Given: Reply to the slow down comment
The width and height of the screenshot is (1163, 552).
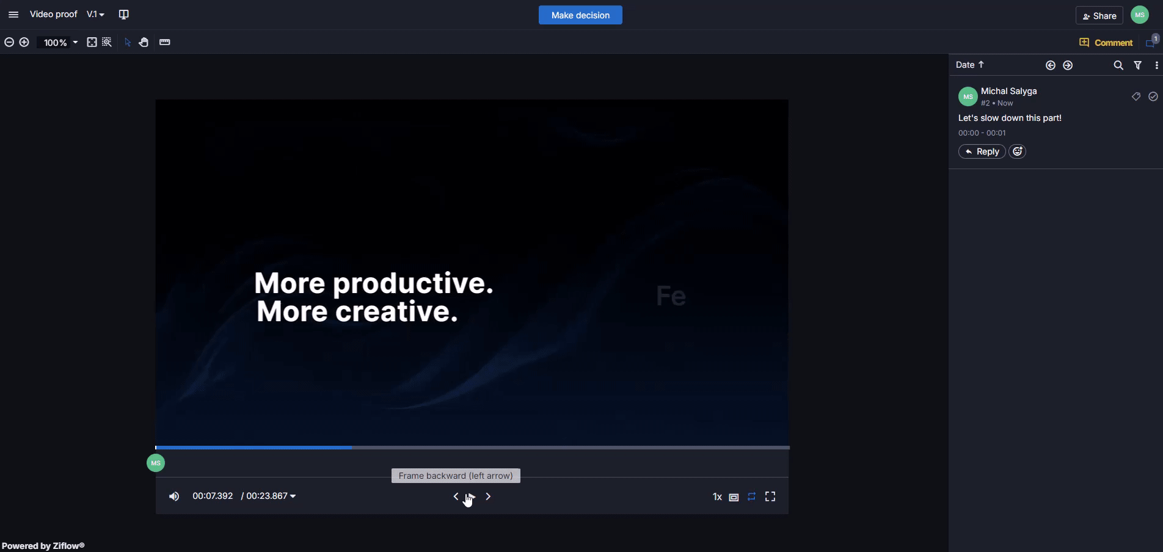Looking at the screenshot, I should tap(982, 151).
